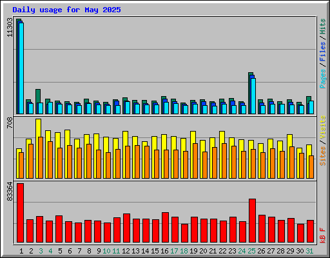This screenshot has width=330, height=258.
Task: Click the day 1 cyan pages bar
Action: point(21,68)
